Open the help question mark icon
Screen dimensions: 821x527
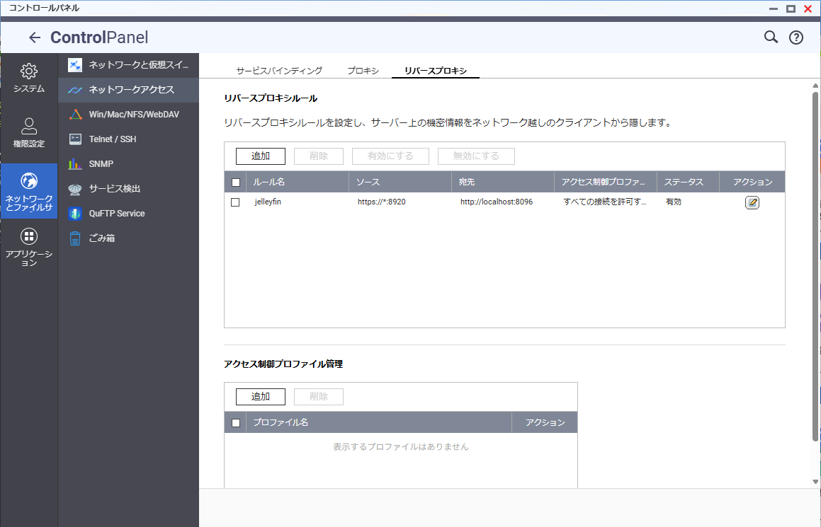(795, 38)
